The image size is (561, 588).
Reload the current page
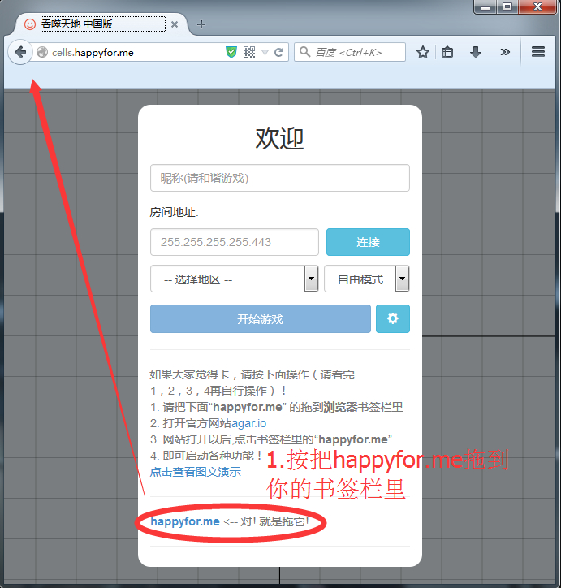tap(278, 53)
